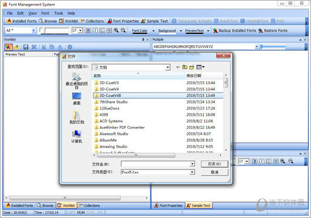Open the View menu
This screenshot has height=218, width=311.
tap(32, 14)
